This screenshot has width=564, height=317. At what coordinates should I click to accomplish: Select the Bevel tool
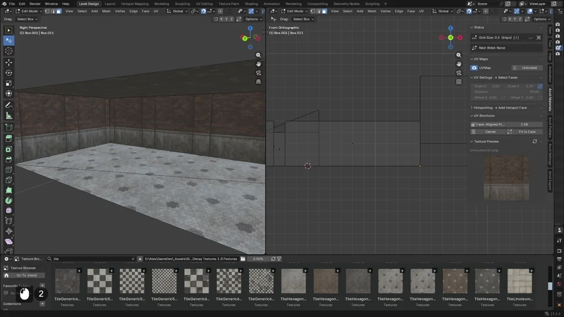pyautogui.click(x=9, y=160)
